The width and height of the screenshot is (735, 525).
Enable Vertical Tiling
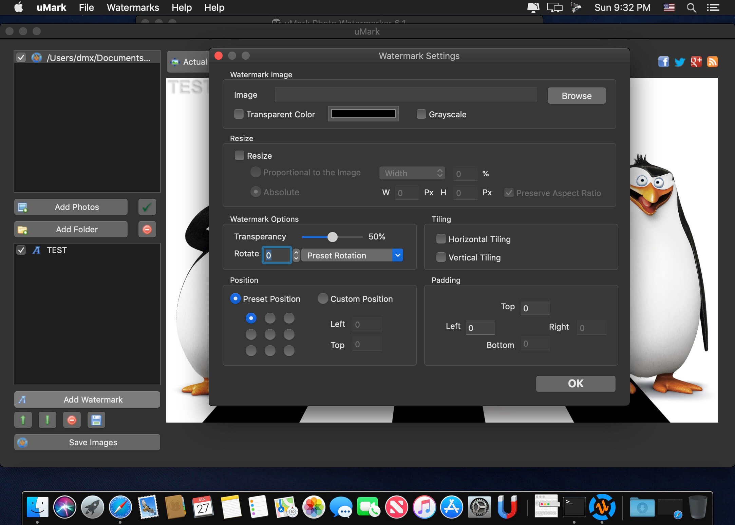click(x=441, y=257)
